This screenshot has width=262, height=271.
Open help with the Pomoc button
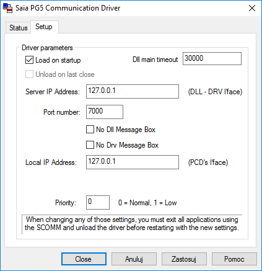click(x=234, y=259)
